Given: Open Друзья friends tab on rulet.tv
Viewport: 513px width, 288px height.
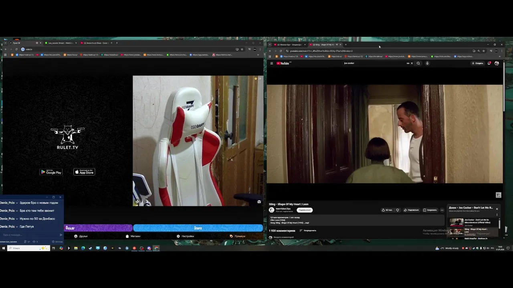Looking at the screenshot, I should (81, 236).
